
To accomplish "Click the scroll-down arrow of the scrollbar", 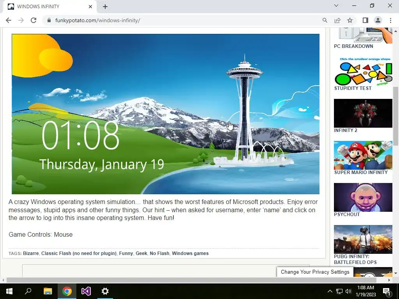I will 396,273.
